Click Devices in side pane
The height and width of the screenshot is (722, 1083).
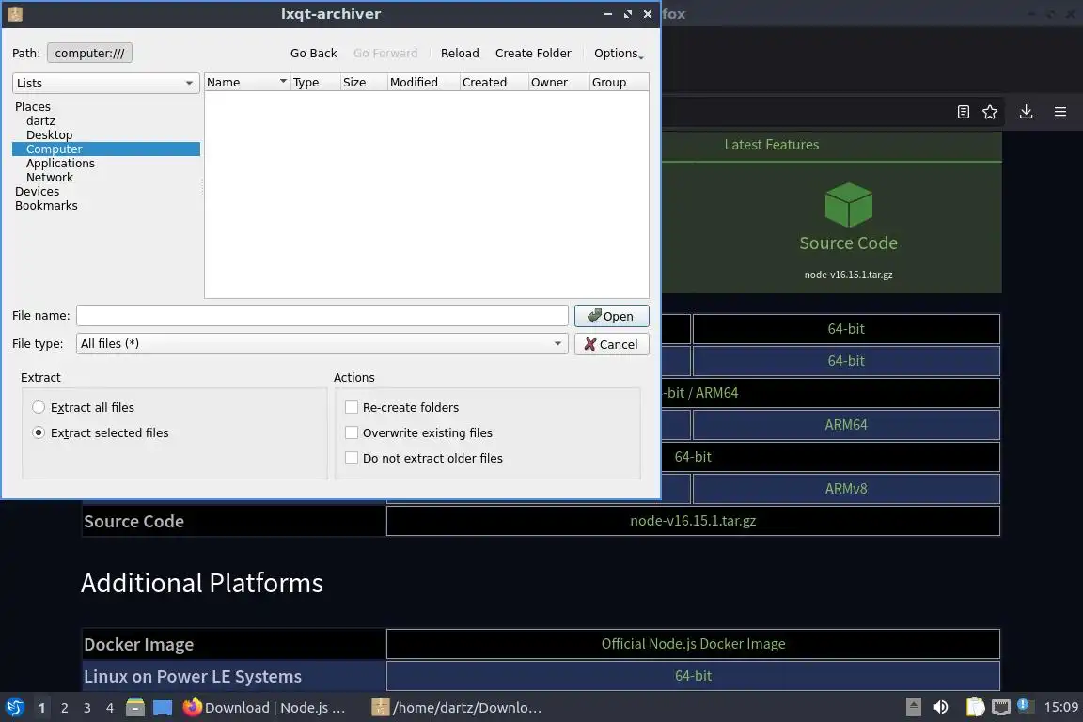[38, 192]
